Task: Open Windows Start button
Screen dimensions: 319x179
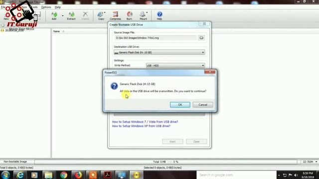Action: point(5,175)
